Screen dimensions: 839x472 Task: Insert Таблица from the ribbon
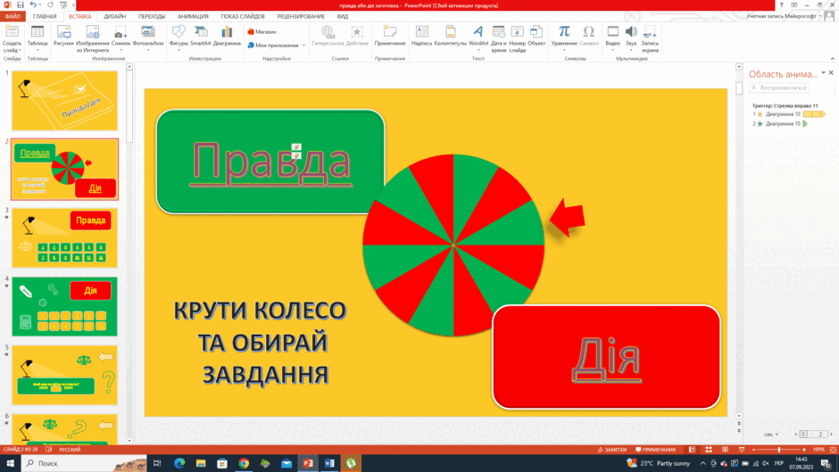tap(37, 37)
